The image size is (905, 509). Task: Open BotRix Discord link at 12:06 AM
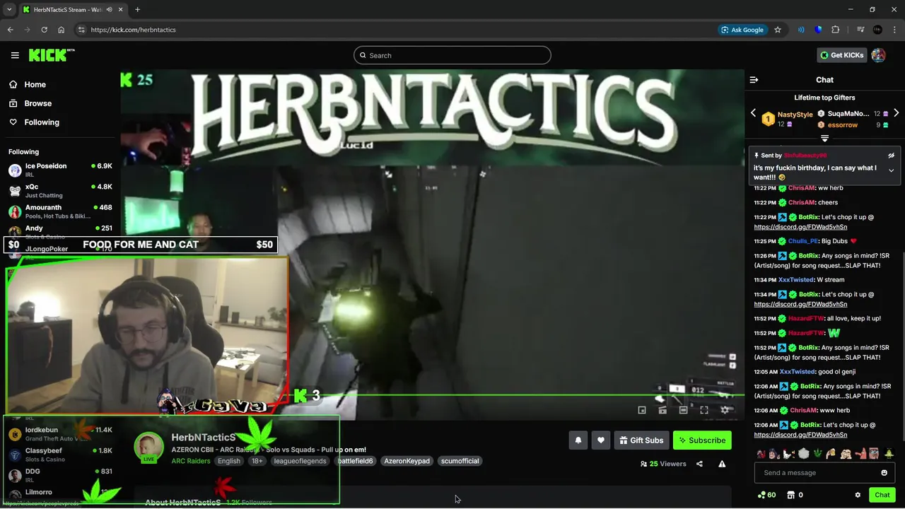point(800,435)
